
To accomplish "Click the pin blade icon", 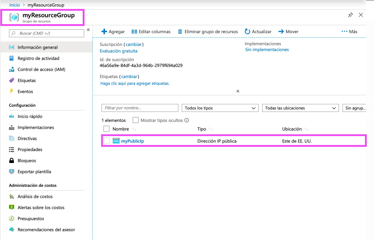I will point(350,15).
